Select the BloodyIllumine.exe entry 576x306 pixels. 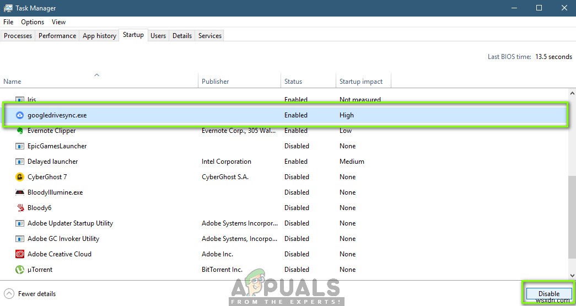[55, 192]
